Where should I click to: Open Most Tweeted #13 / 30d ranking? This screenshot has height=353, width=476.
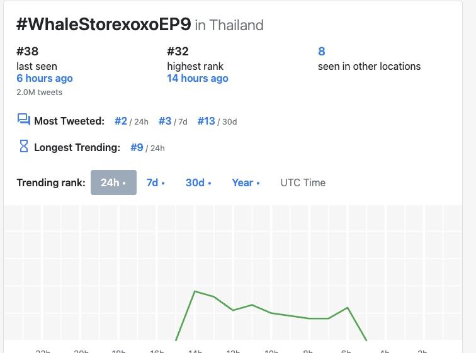tap(206, 121)
